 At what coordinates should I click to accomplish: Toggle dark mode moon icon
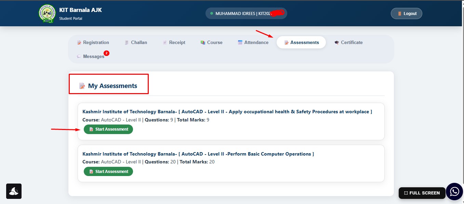coord(14,191)
